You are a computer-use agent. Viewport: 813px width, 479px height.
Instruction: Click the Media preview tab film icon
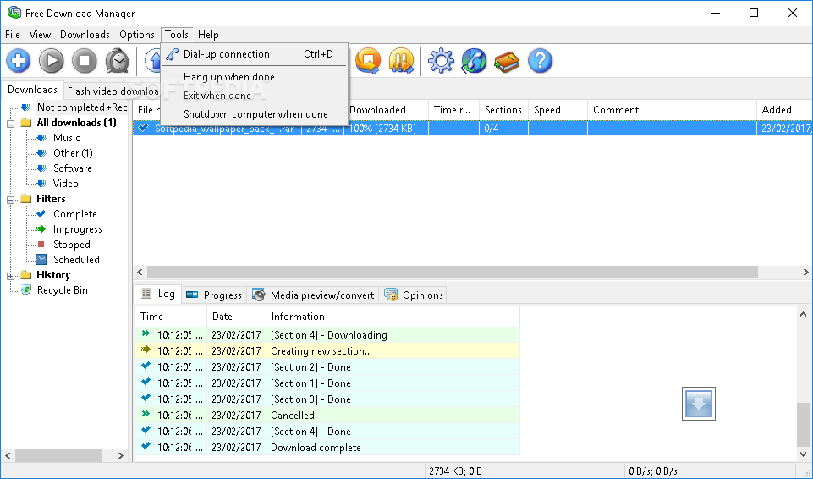click(258, 295)
